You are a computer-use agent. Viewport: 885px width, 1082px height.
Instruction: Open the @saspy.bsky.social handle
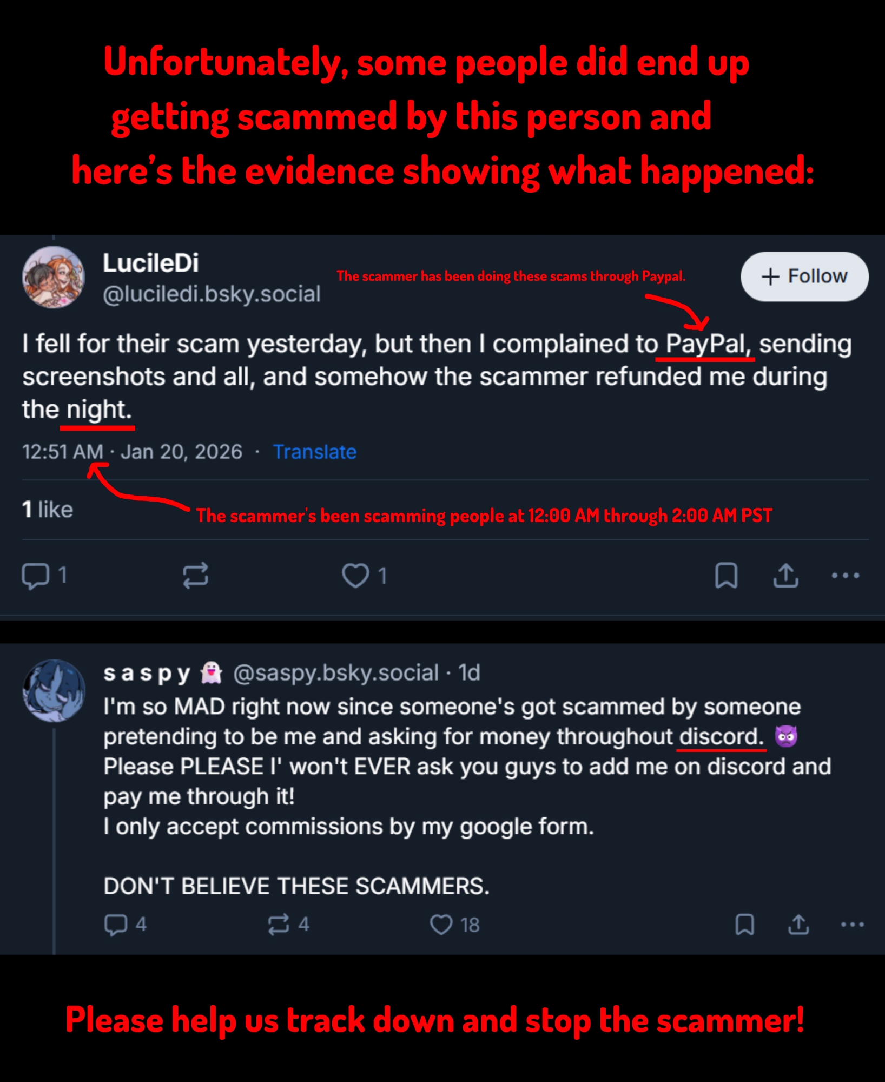335,673
